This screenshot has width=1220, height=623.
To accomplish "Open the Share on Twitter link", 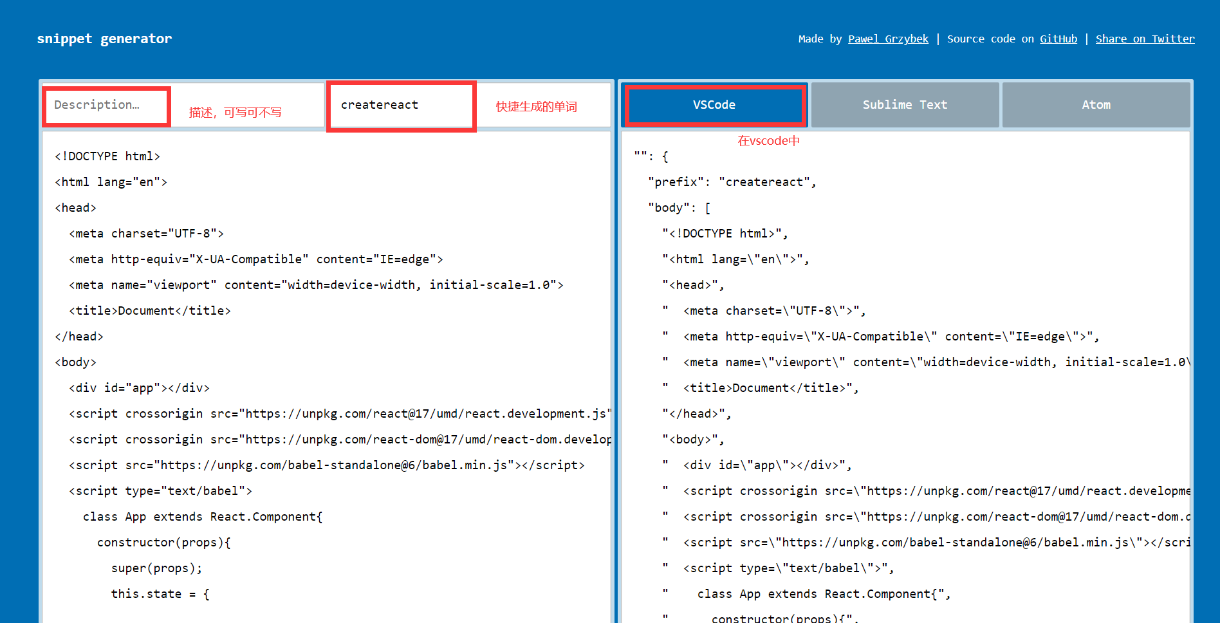I will 1145,39.
